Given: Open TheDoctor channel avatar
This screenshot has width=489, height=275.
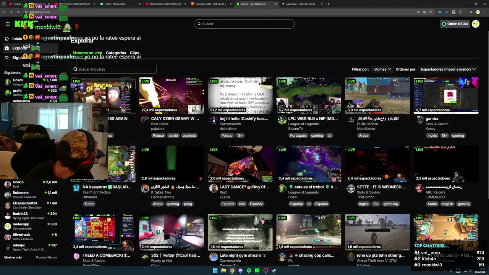Looking at the screenshot, I should point(351,189).
